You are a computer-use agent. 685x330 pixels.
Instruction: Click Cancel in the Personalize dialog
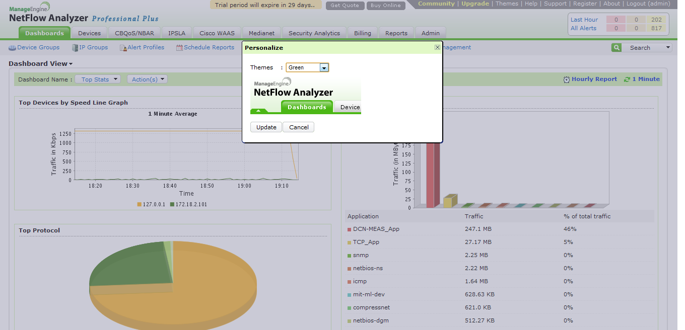(299, 127)
